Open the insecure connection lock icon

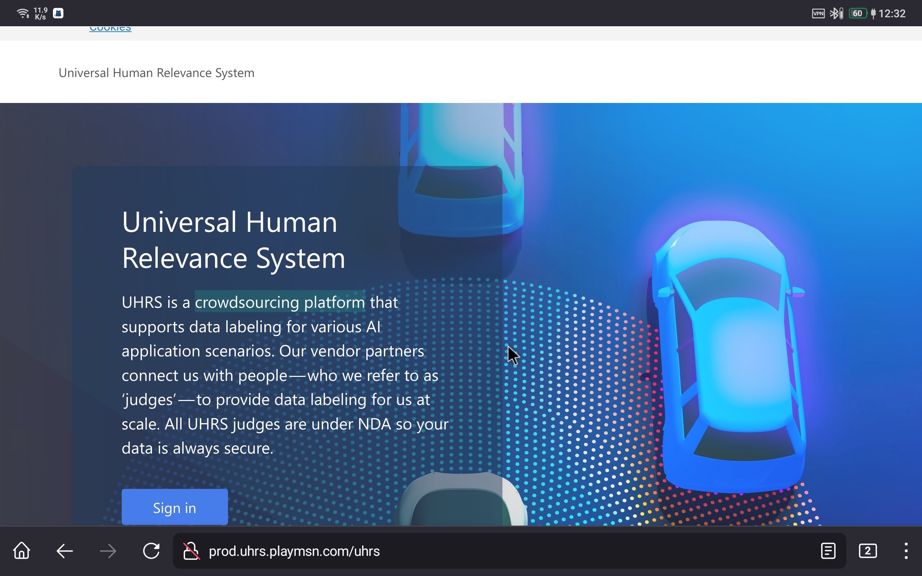(191, 551)
